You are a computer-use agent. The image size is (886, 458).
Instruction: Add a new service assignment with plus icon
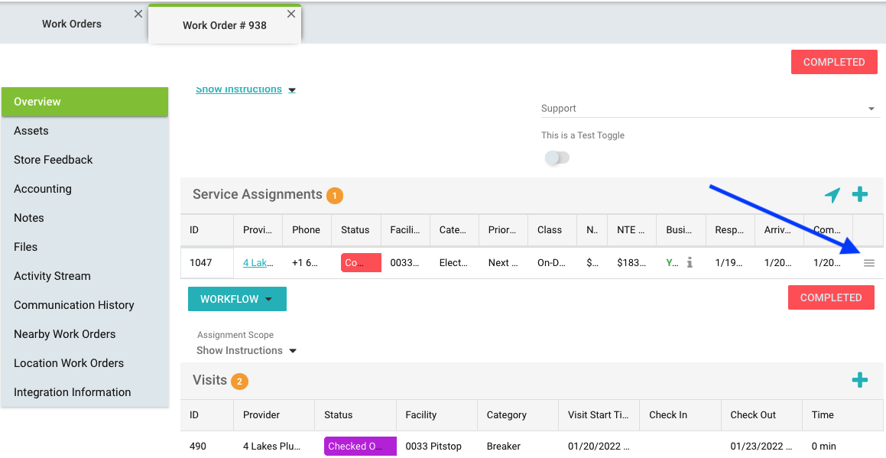point(860,194)
